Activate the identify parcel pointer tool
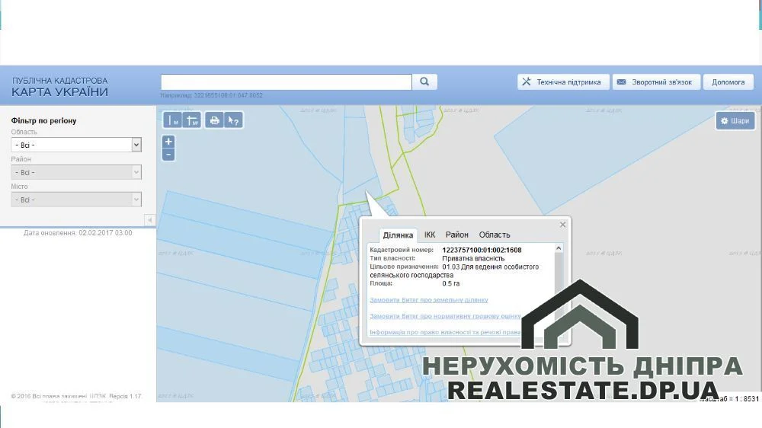The height and width of the screenshot is (428, 762). click(234, 120)
